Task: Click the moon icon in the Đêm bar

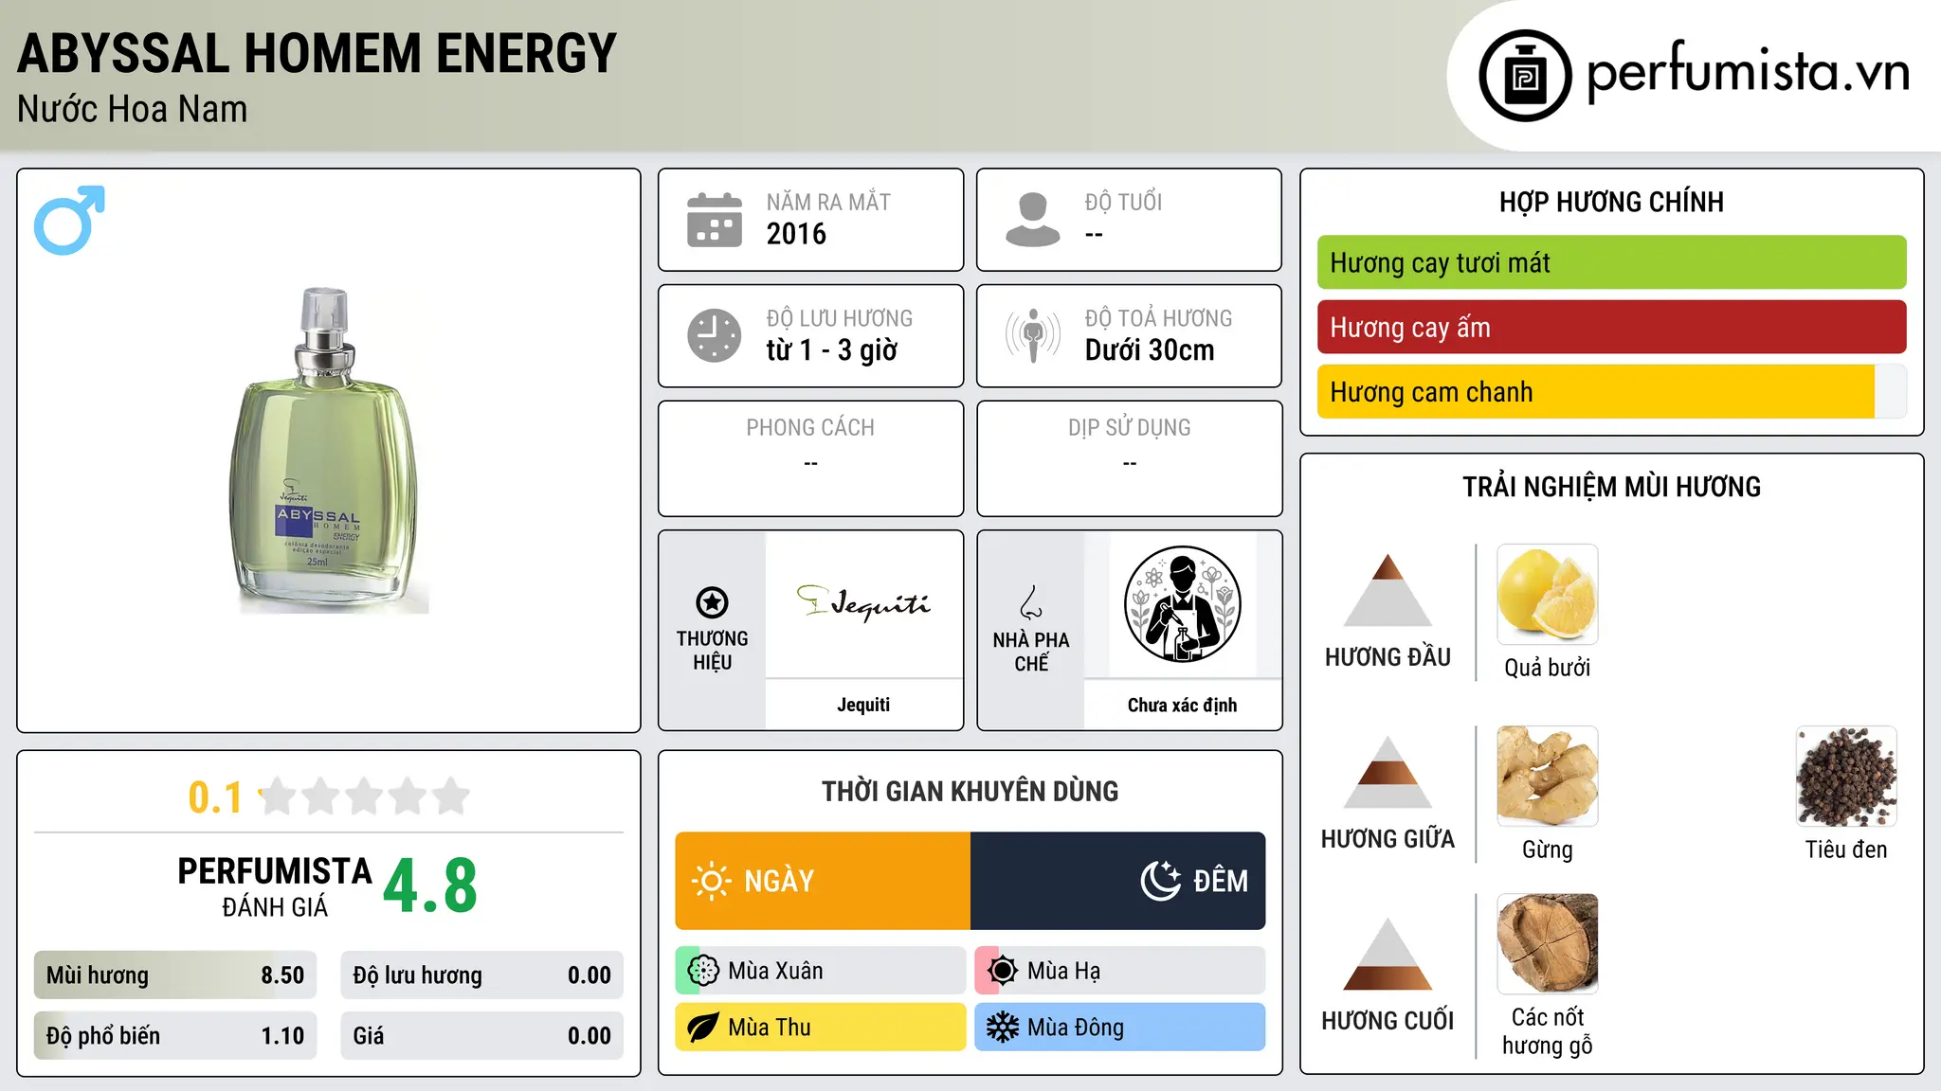Action: point(1161,881)
